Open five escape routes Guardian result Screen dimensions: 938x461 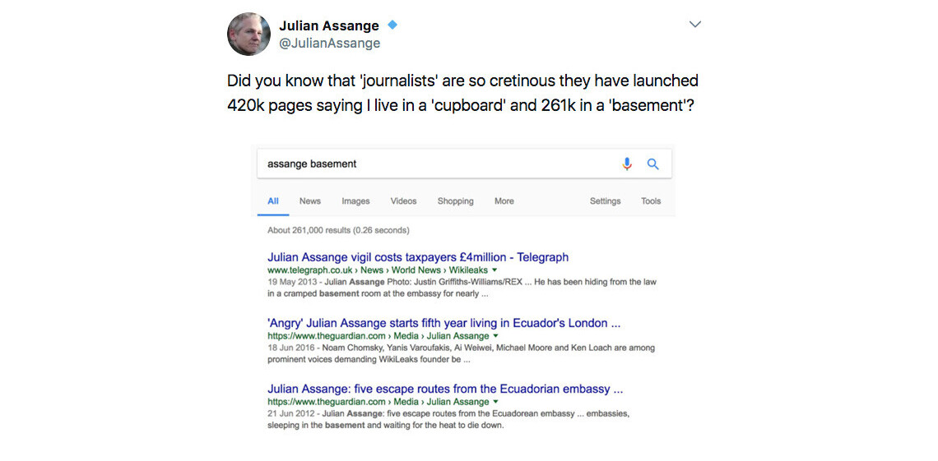pyautogui.click(x=445, y=389)
